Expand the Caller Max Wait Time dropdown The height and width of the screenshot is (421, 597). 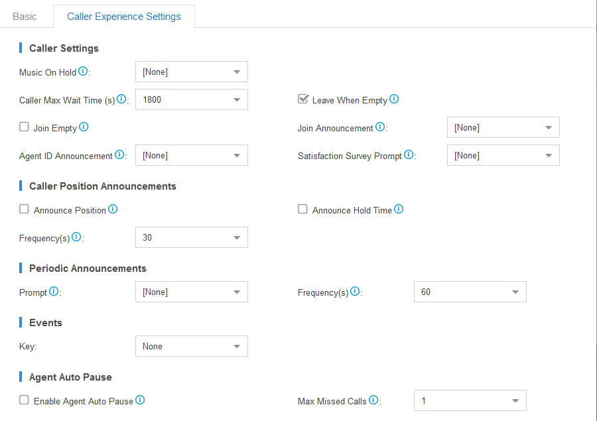pyautogui.click(x=192, y=99)
